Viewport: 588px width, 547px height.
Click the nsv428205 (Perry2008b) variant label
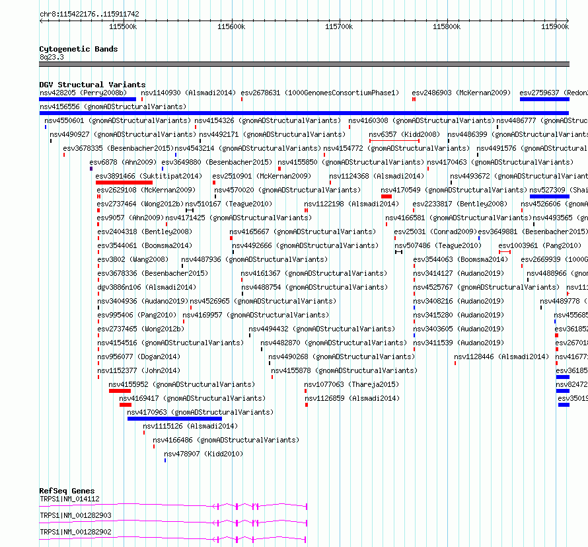click(x=83, y=93)
